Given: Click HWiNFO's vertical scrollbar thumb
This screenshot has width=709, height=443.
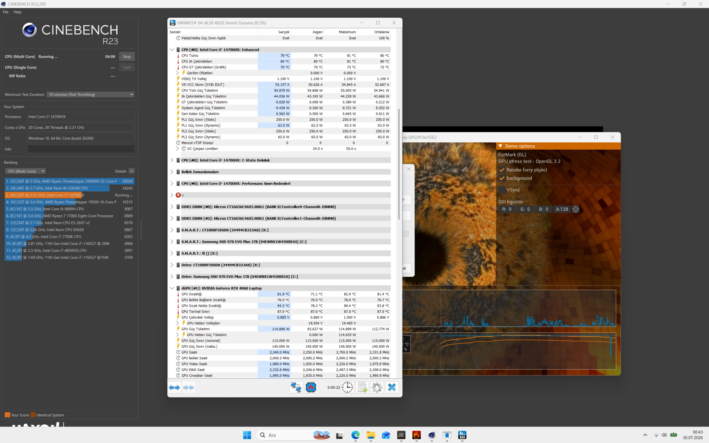Looking at the screenshot, I should tap(399, 164).
